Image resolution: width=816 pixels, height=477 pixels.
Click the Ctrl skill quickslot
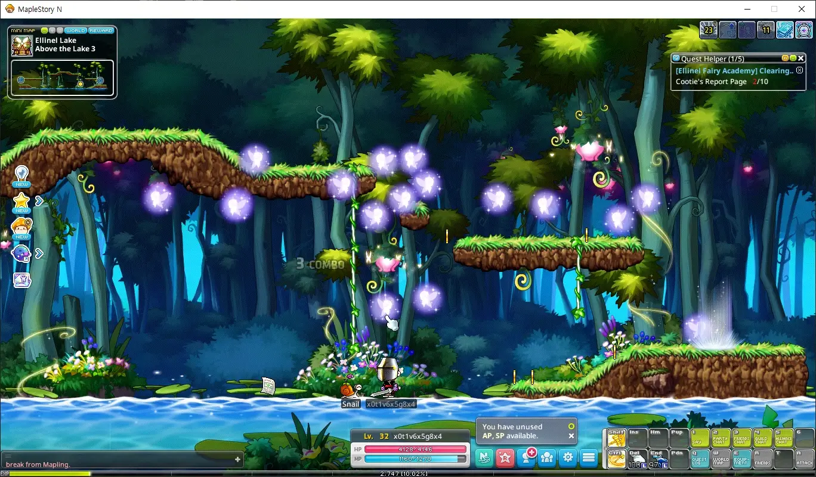tap(617, 458)
